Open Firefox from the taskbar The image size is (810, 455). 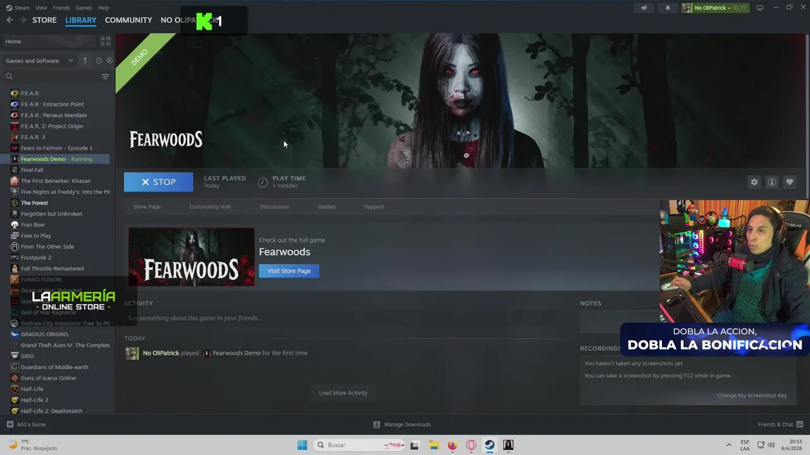tap(452, 445)
